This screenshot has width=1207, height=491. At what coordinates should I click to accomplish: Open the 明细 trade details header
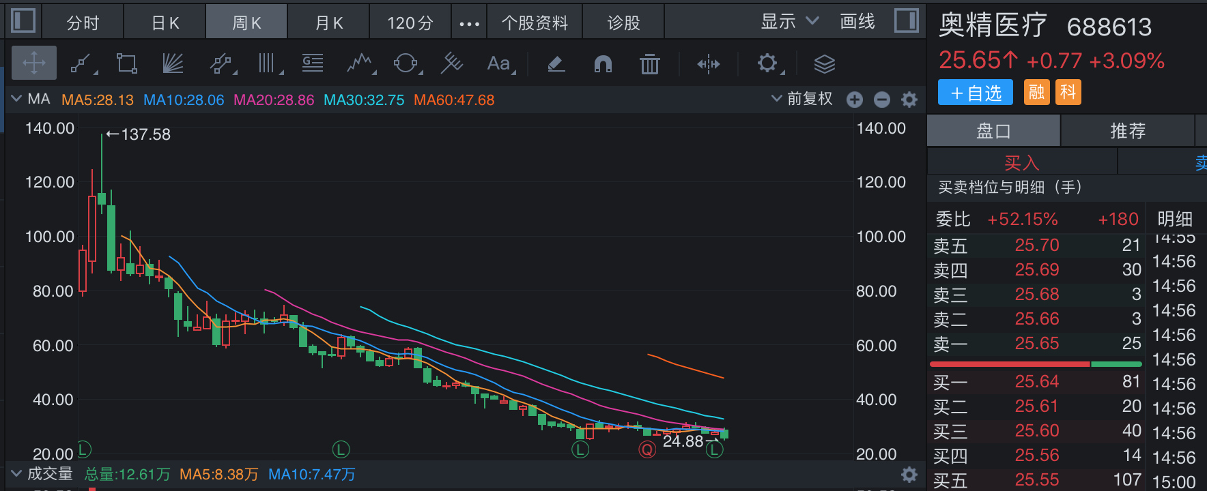tap(1175, 219)
